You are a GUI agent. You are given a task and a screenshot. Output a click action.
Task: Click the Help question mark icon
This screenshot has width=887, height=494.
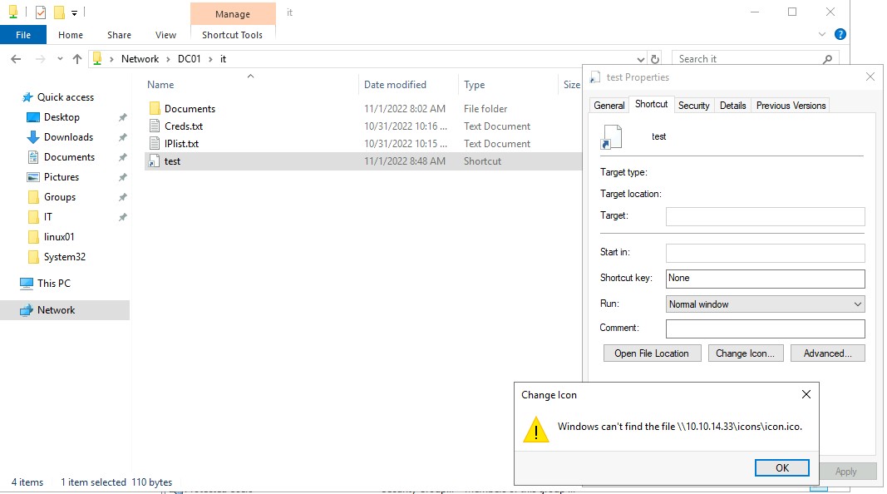tap(840, 35)
